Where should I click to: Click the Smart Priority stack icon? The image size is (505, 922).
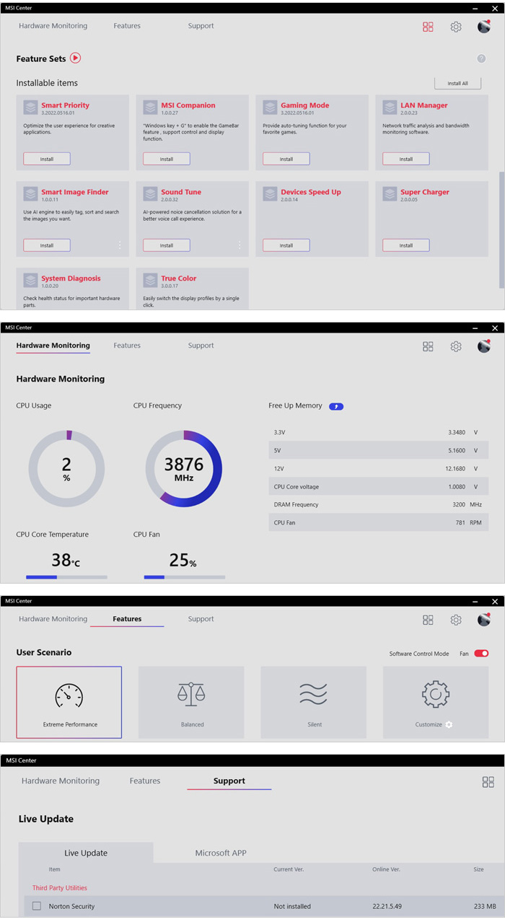click(30, 107)
